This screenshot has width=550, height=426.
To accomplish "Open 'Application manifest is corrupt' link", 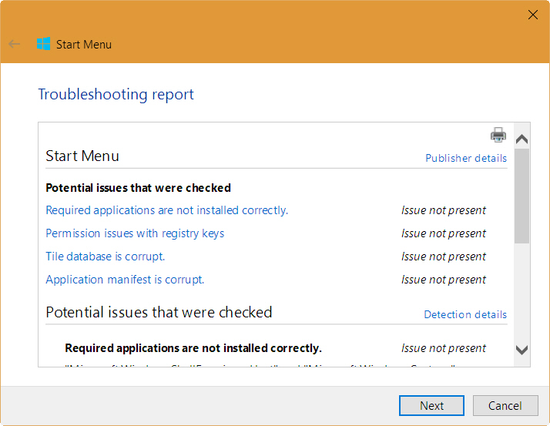I will coord(125,280).
